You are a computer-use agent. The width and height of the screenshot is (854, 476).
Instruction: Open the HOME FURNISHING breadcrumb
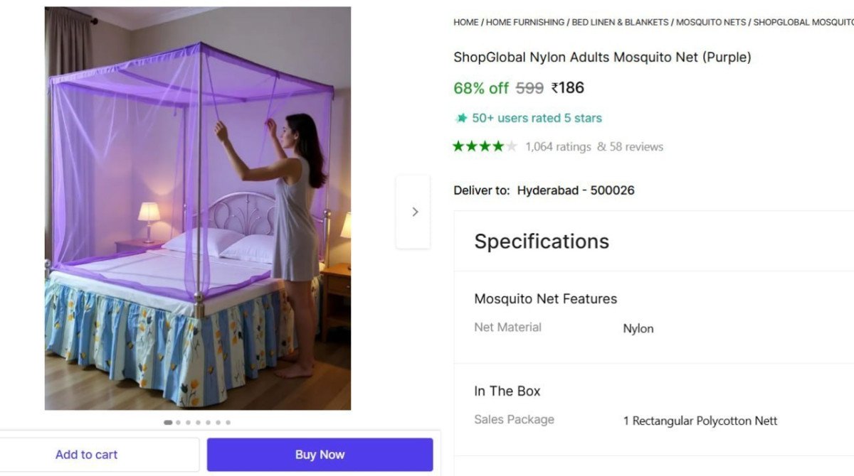[523, 22]
